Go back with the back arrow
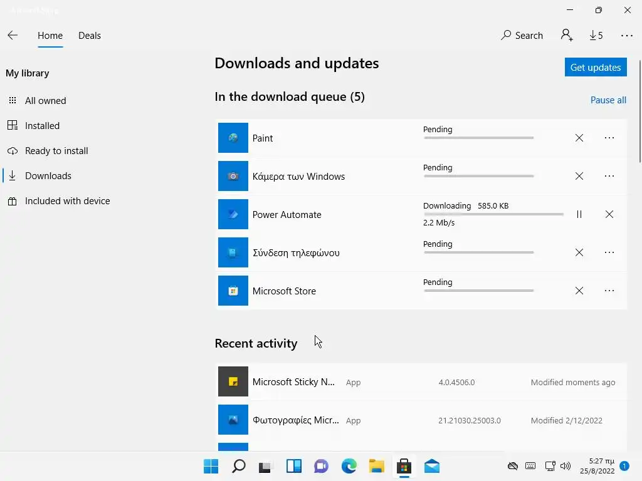This screenshot has height=481, width=642. click(x=13, y=36)
